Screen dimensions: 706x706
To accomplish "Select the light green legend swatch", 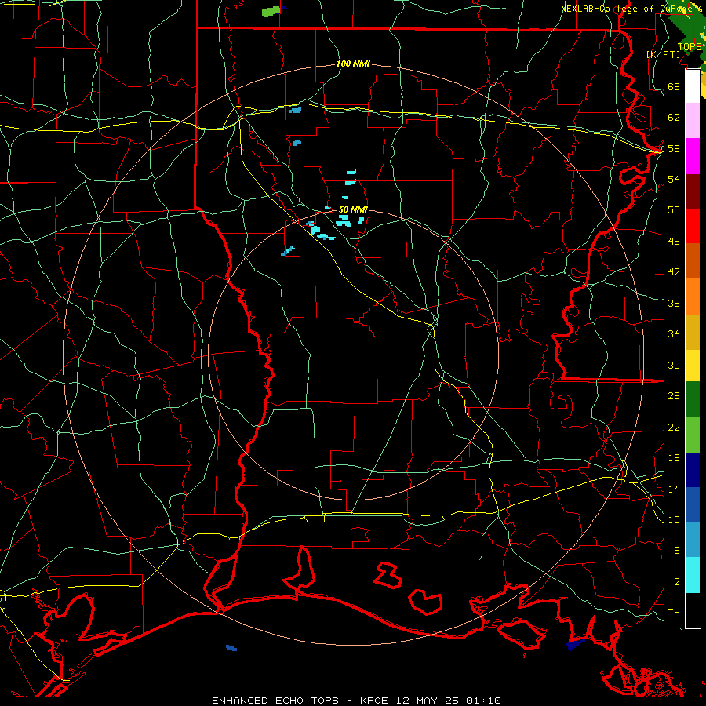I will pos(693,435).
